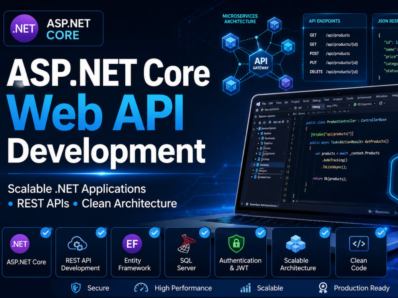
Task: Open the Tools menu in the IDE
Action: [350, 98]
